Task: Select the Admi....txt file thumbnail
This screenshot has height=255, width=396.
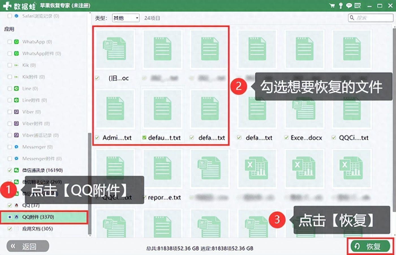Action: [x=115, y=109]
